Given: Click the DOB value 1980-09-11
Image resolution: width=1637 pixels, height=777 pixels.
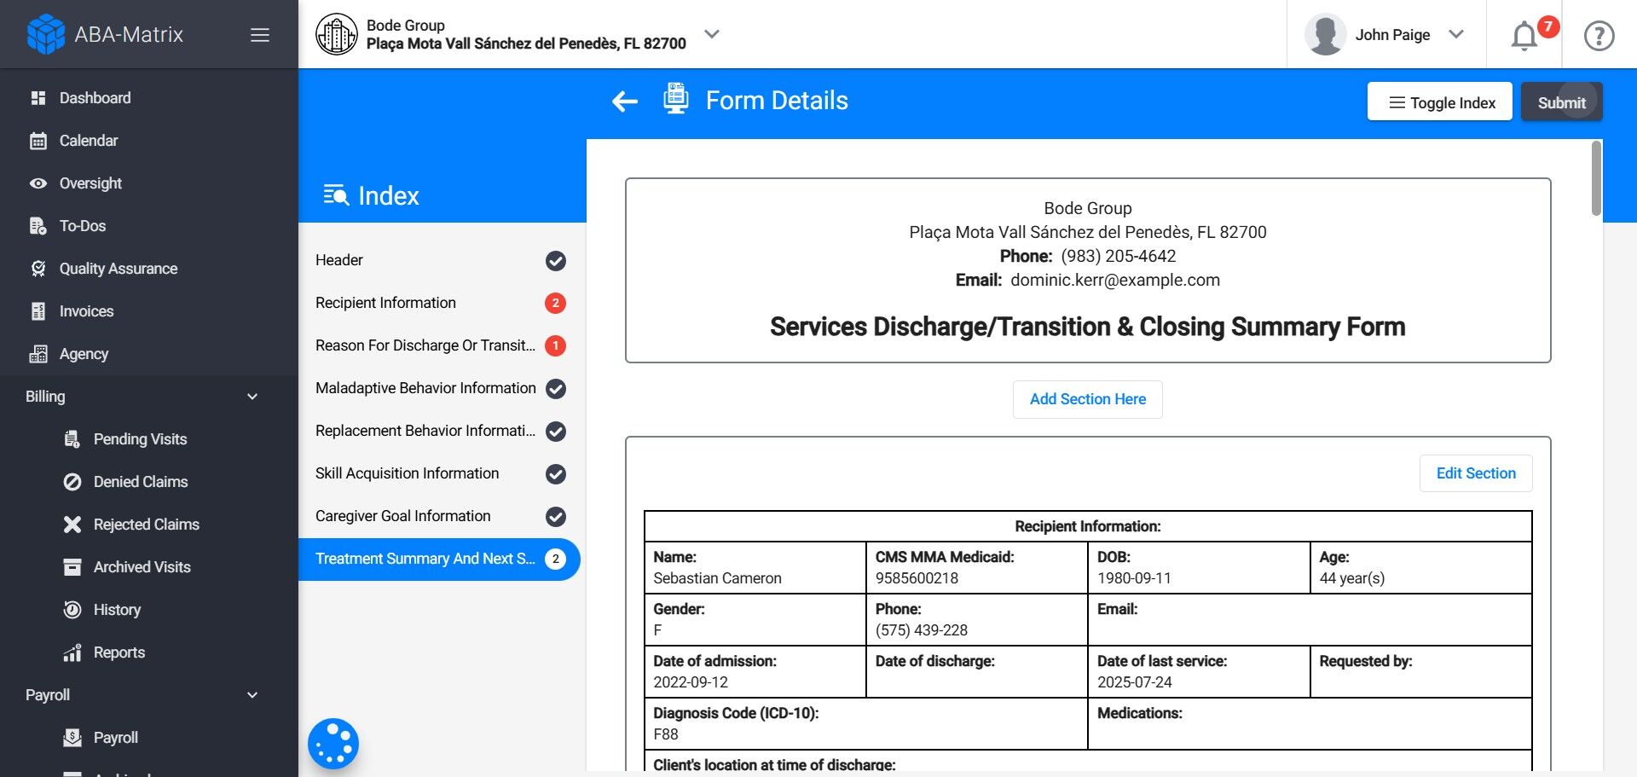Looking at the screenshot, I should click(x=1134, y=578).
